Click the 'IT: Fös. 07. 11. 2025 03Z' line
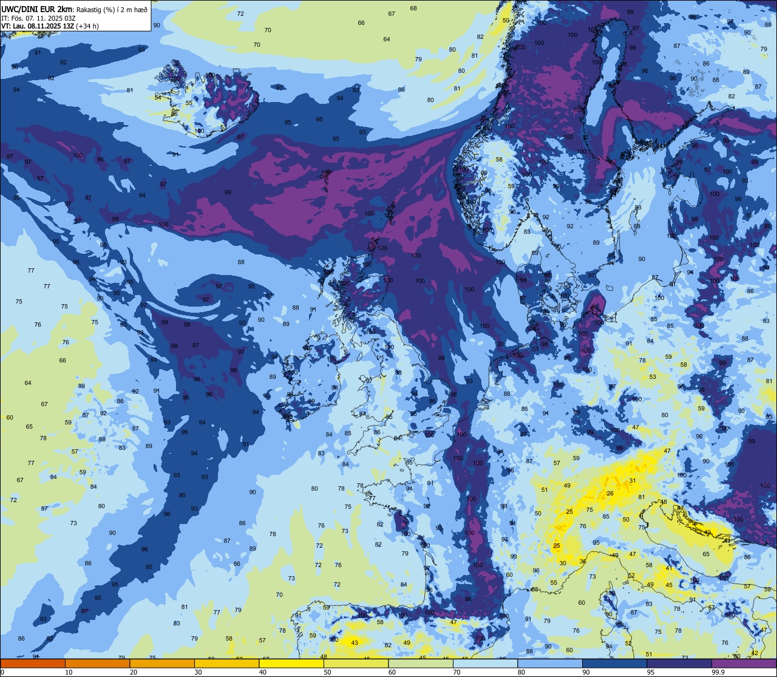777x677 pixels. (38, 18)
